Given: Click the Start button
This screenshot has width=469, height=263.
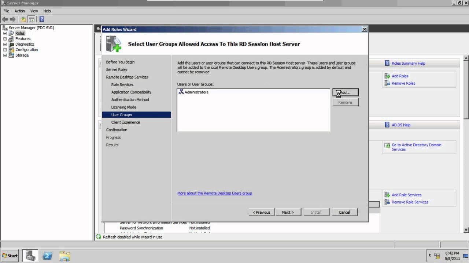Looking at the screenshot, I should 10,256.
